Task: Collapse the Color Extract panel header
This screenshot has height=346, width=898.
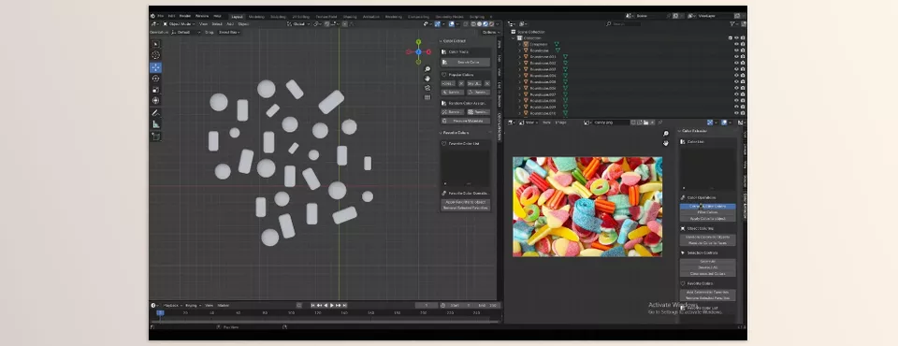Action: [x=455, y=41]
